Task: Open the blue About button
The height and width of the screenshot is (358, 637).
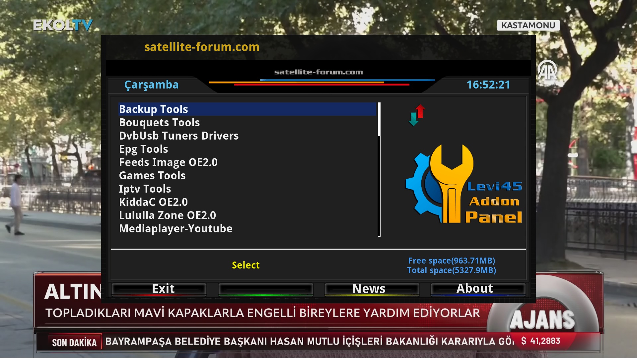Action: point(478,289)
